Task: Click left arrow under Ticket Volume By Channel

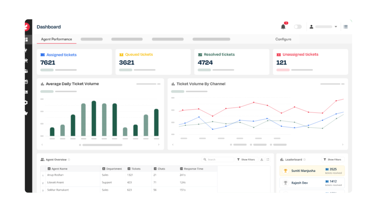Action: point(173,145)
